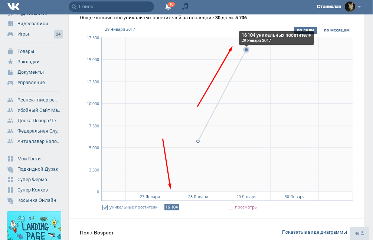This screenshot has height=240, width=373.
Task: Expand the profile dropdown arrow
Action: 359,7
